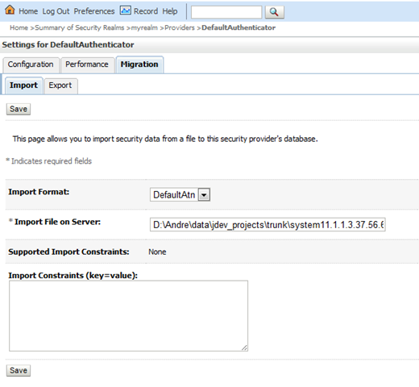The image size is (419, 387).
Task: Click the Indicates required fields note
Action: coord(48,161)
